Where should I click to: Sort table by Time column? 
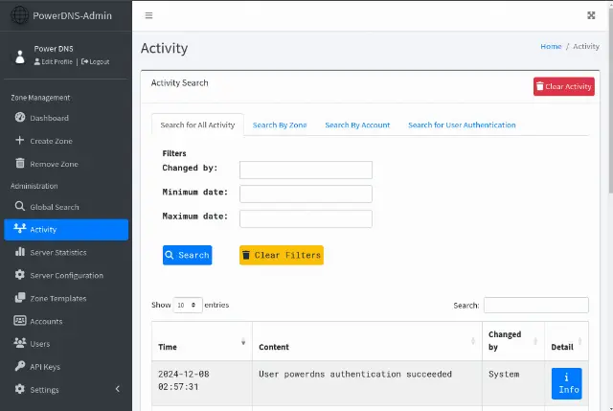pos(202,341)
